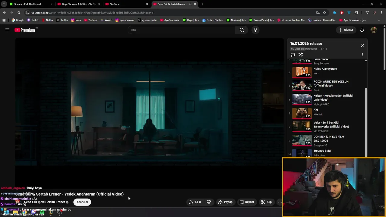The image size is (386, 217).
Task: Open the Posta - Nuriben bookmark
Action: point(213,20)
